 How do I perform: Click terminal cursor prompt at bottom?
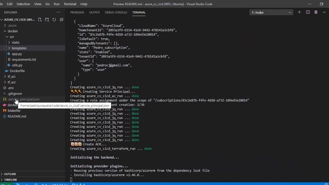tap(71, 179)
